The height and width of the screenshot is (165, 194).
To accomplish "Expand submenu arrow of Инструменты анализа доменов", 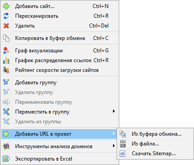I will point(114,146).
